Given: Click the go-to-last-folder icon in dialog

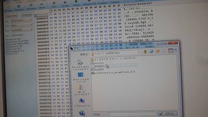Looking at the screenshot, I should [151, 51].
